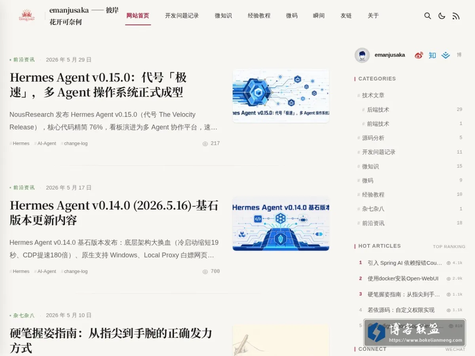Click AI-Agent tag under v0.15.0 post
This screenshot has width=475, height=356.
(45, 144)
